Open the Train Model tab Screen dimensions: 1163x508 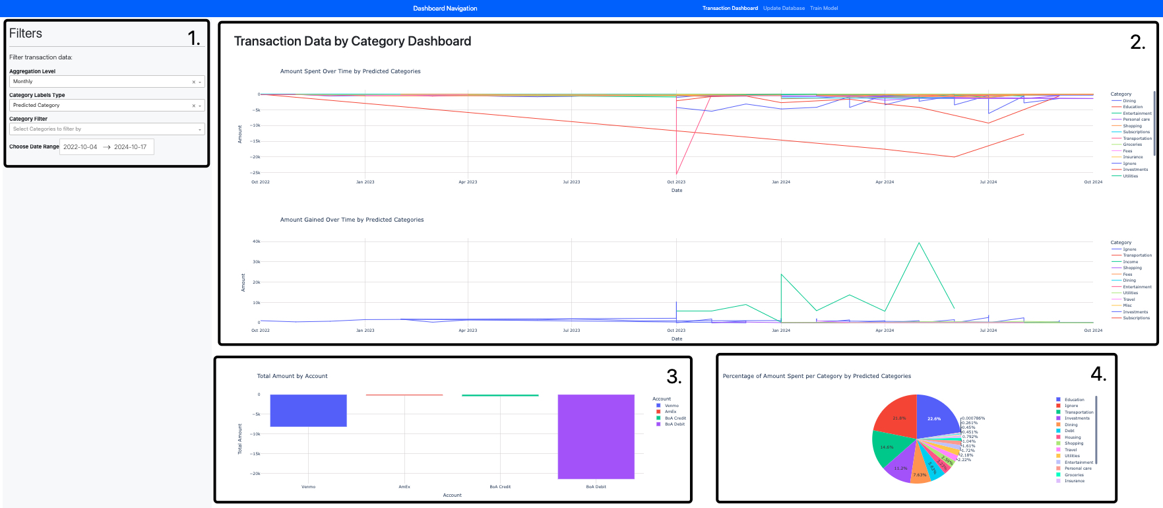tap(824, 8)
